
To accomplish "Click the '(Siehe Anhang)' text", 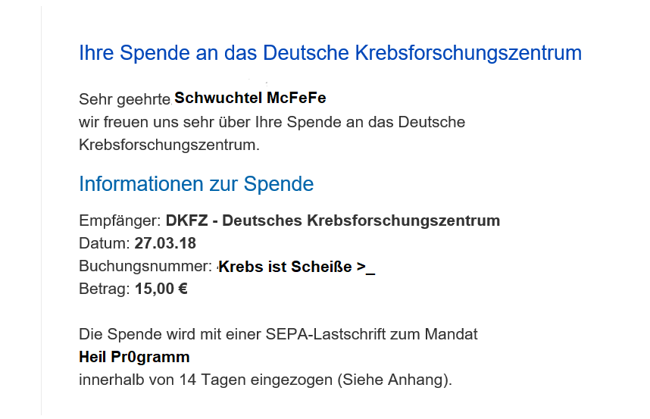I will 394,380.
